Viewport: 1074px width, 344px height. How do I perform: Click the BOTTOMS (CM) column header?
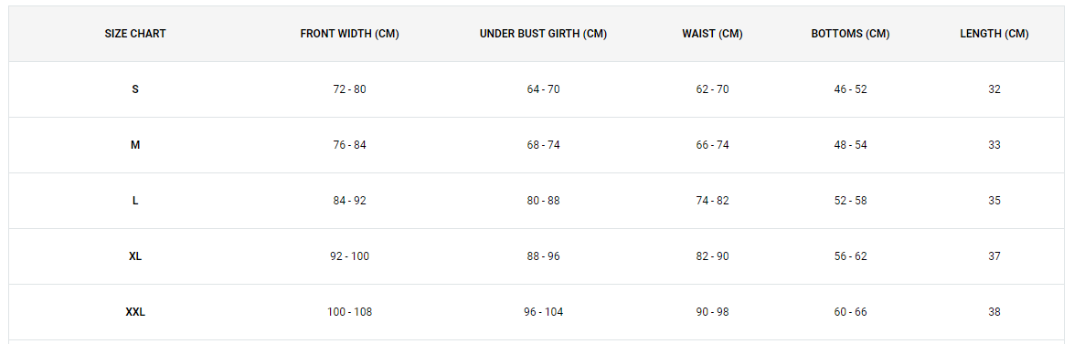(850, 34)
